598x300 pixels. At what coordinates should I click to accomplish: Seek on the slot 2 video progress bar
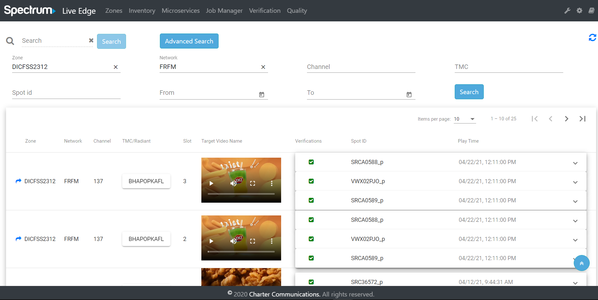241,251
